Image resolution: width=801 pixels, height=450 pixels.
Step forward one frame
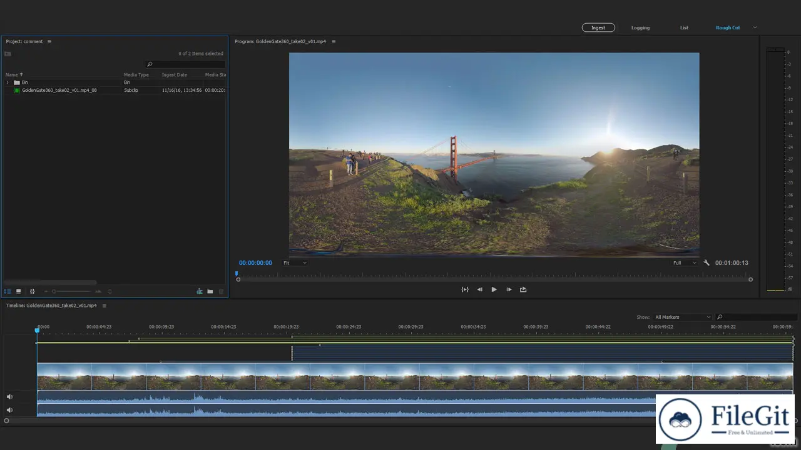(509, 289)
